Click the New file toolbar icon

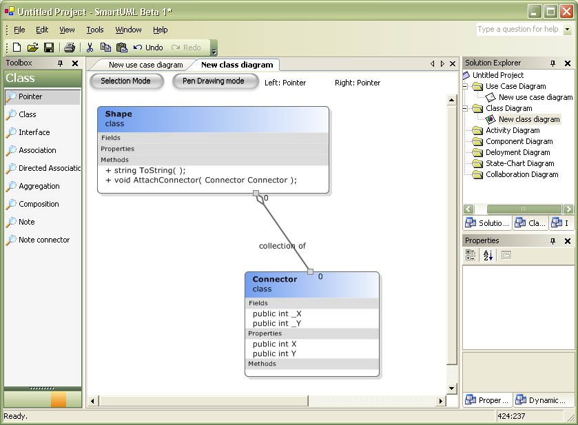(x=17, y=48)
